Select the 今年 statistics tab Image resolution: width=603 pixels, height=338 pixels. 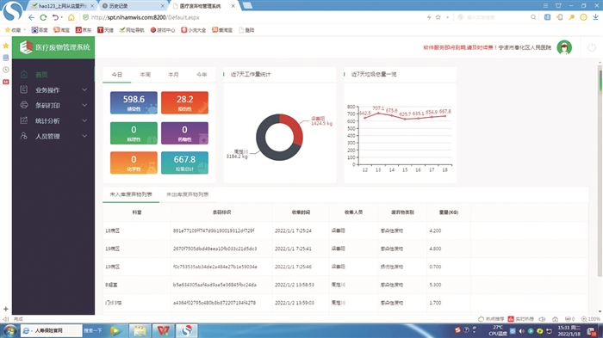[x=202, y=75]
